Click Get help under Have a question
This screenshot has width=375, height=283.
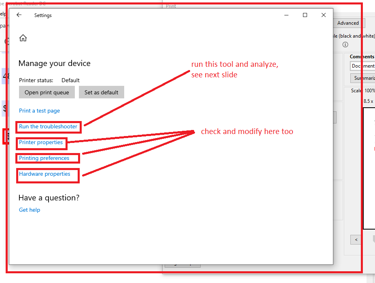pos(29,210)
